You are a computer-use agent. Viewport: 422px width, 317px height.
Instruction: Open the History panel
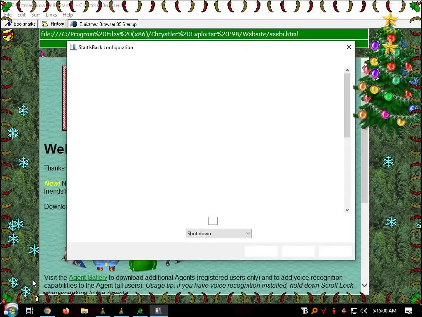53,24
